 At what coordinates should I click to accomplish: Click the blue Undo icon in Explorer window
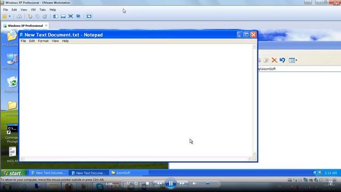(x=282, y=60)
